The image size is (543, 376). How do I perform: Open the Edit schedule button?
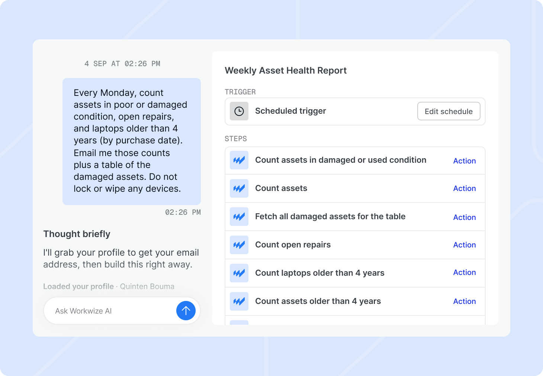pyautogui.click(x=449, y=111)
